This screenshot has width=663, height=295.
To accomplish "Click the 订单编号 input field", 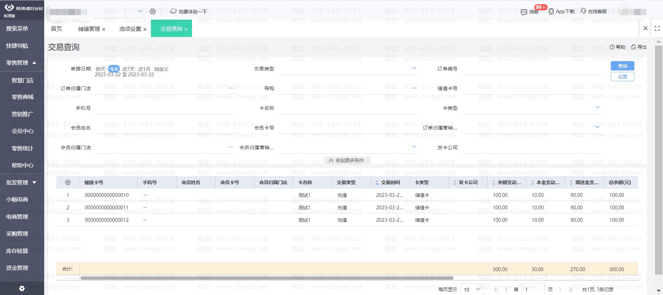I will point(532,69).
